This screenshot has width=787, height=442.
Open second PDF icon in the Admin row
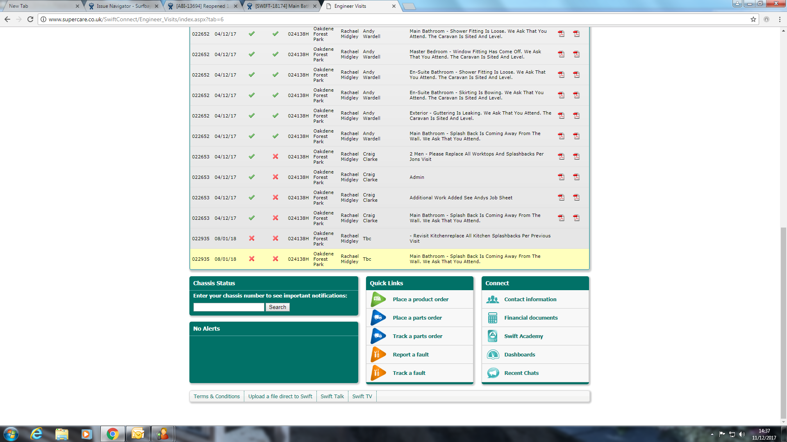click(576, 177)
